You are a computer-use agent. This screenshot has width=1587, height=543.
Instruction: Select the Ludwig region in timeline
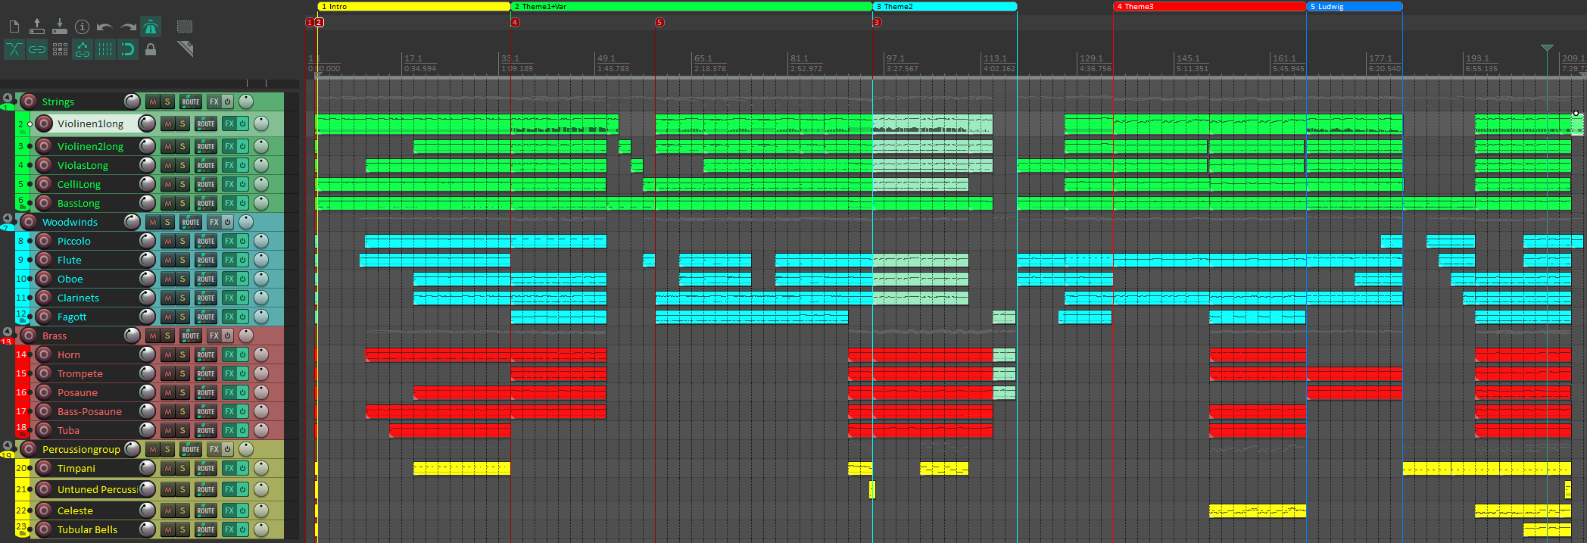click(x=1354, y=7)
